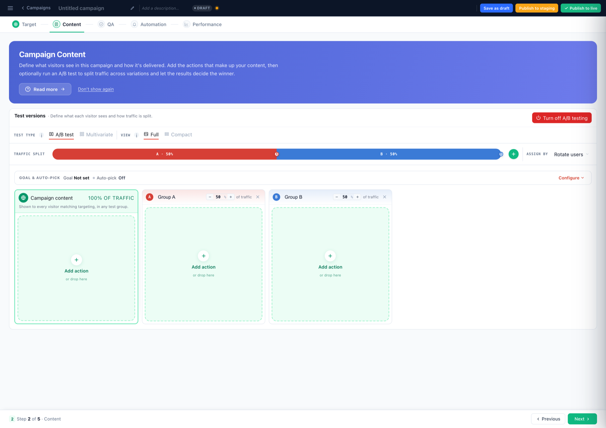Click Group A name label
Screen dimensions: 606x428
pos(167,197)
